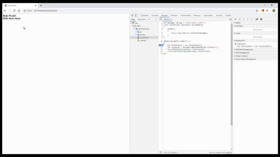This screenshot has width=280, height=157.
Task: Select the Sources panel tab
Action: (164, 16)
